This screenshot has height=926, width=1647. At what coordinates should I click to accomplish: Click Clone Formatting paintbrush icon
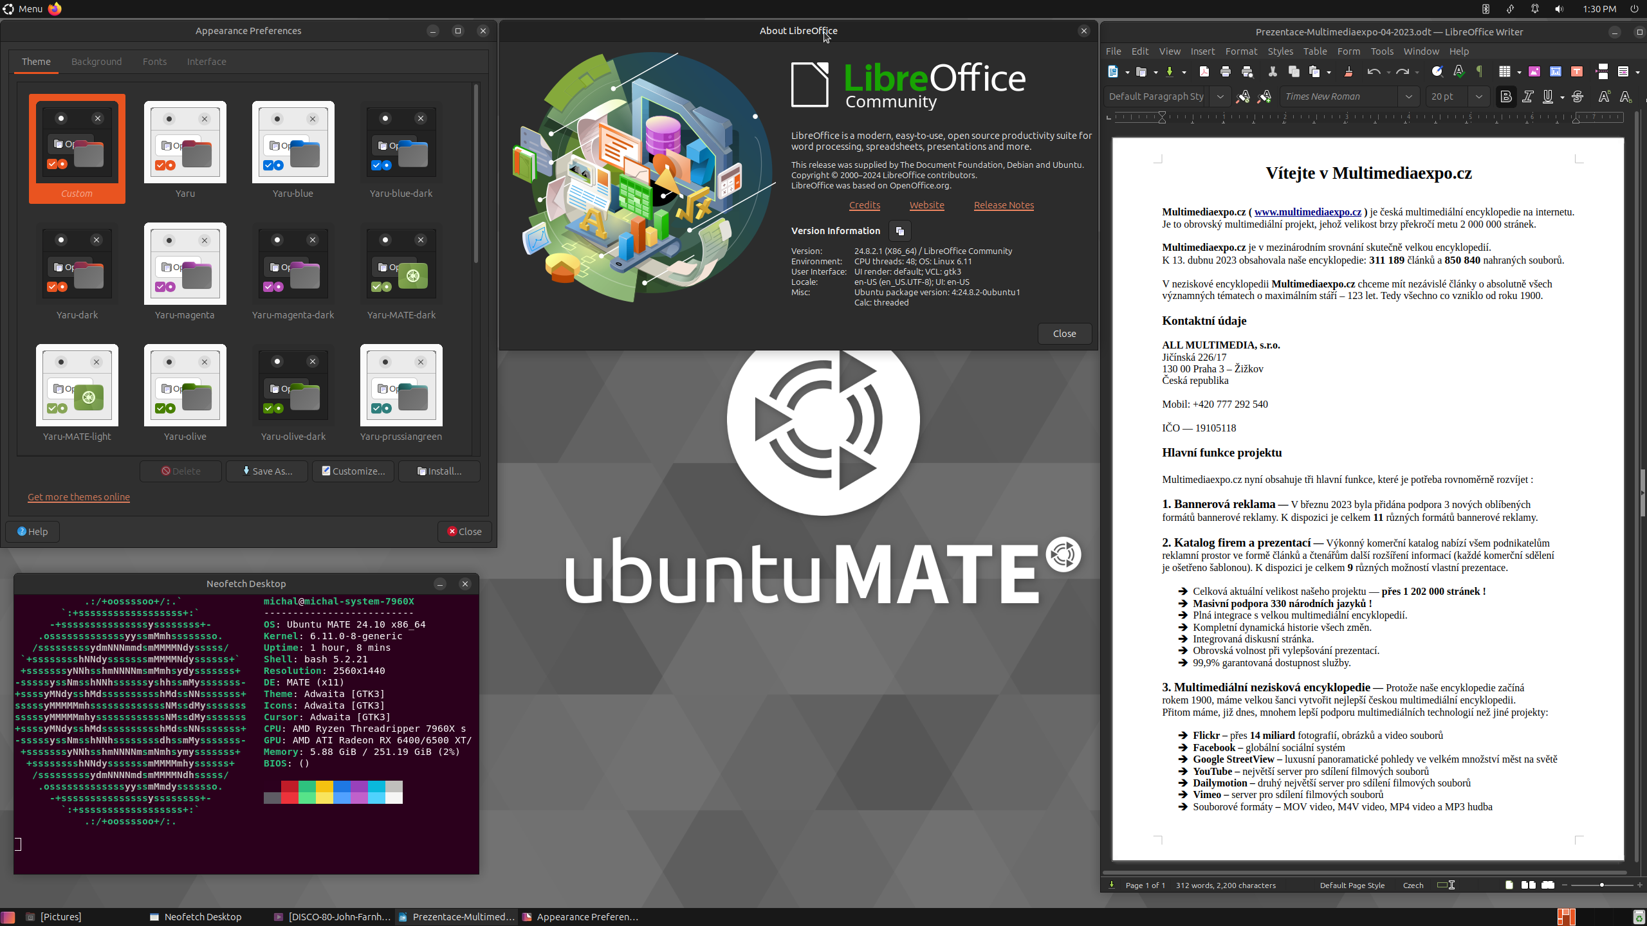pyautogui.click(x=1348, y=71)
